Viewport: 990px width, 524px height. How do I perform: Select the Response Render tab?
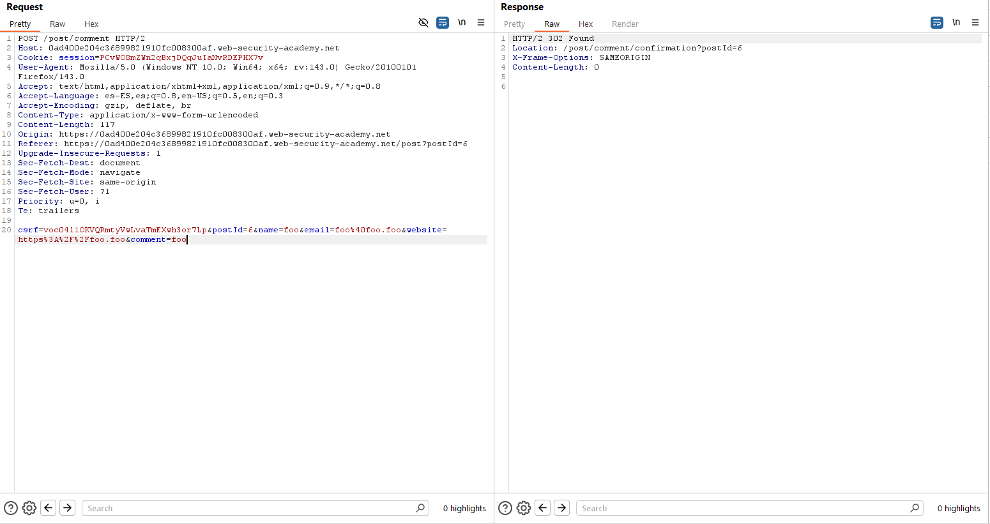(625, 24)
